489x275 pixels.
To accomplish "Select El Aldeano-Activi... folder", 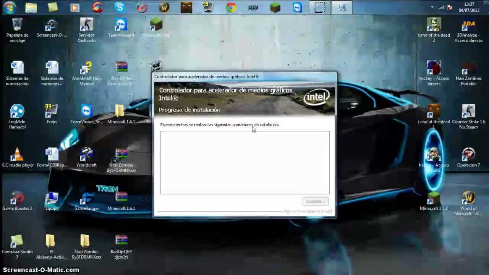I will point(52,247).
